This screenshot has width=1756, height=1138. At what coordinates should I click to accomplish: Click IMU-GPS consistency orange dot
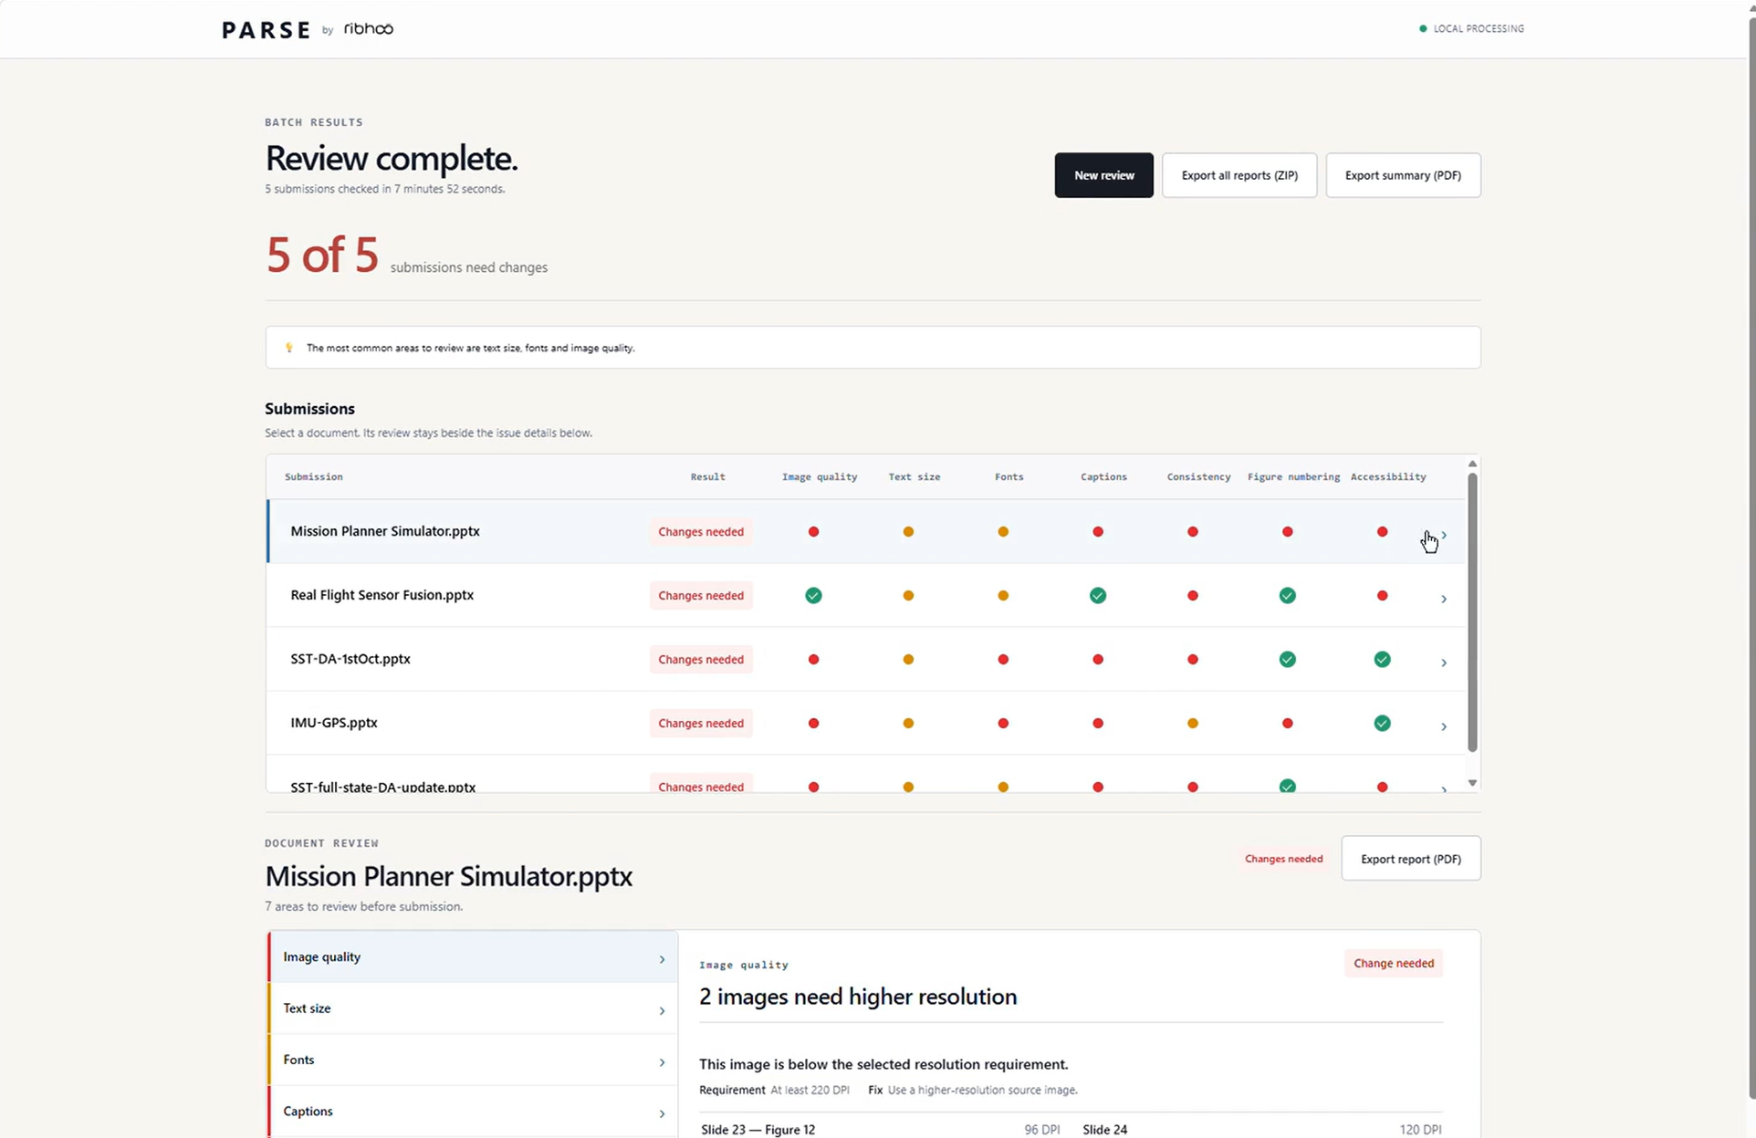point(1193,724)
